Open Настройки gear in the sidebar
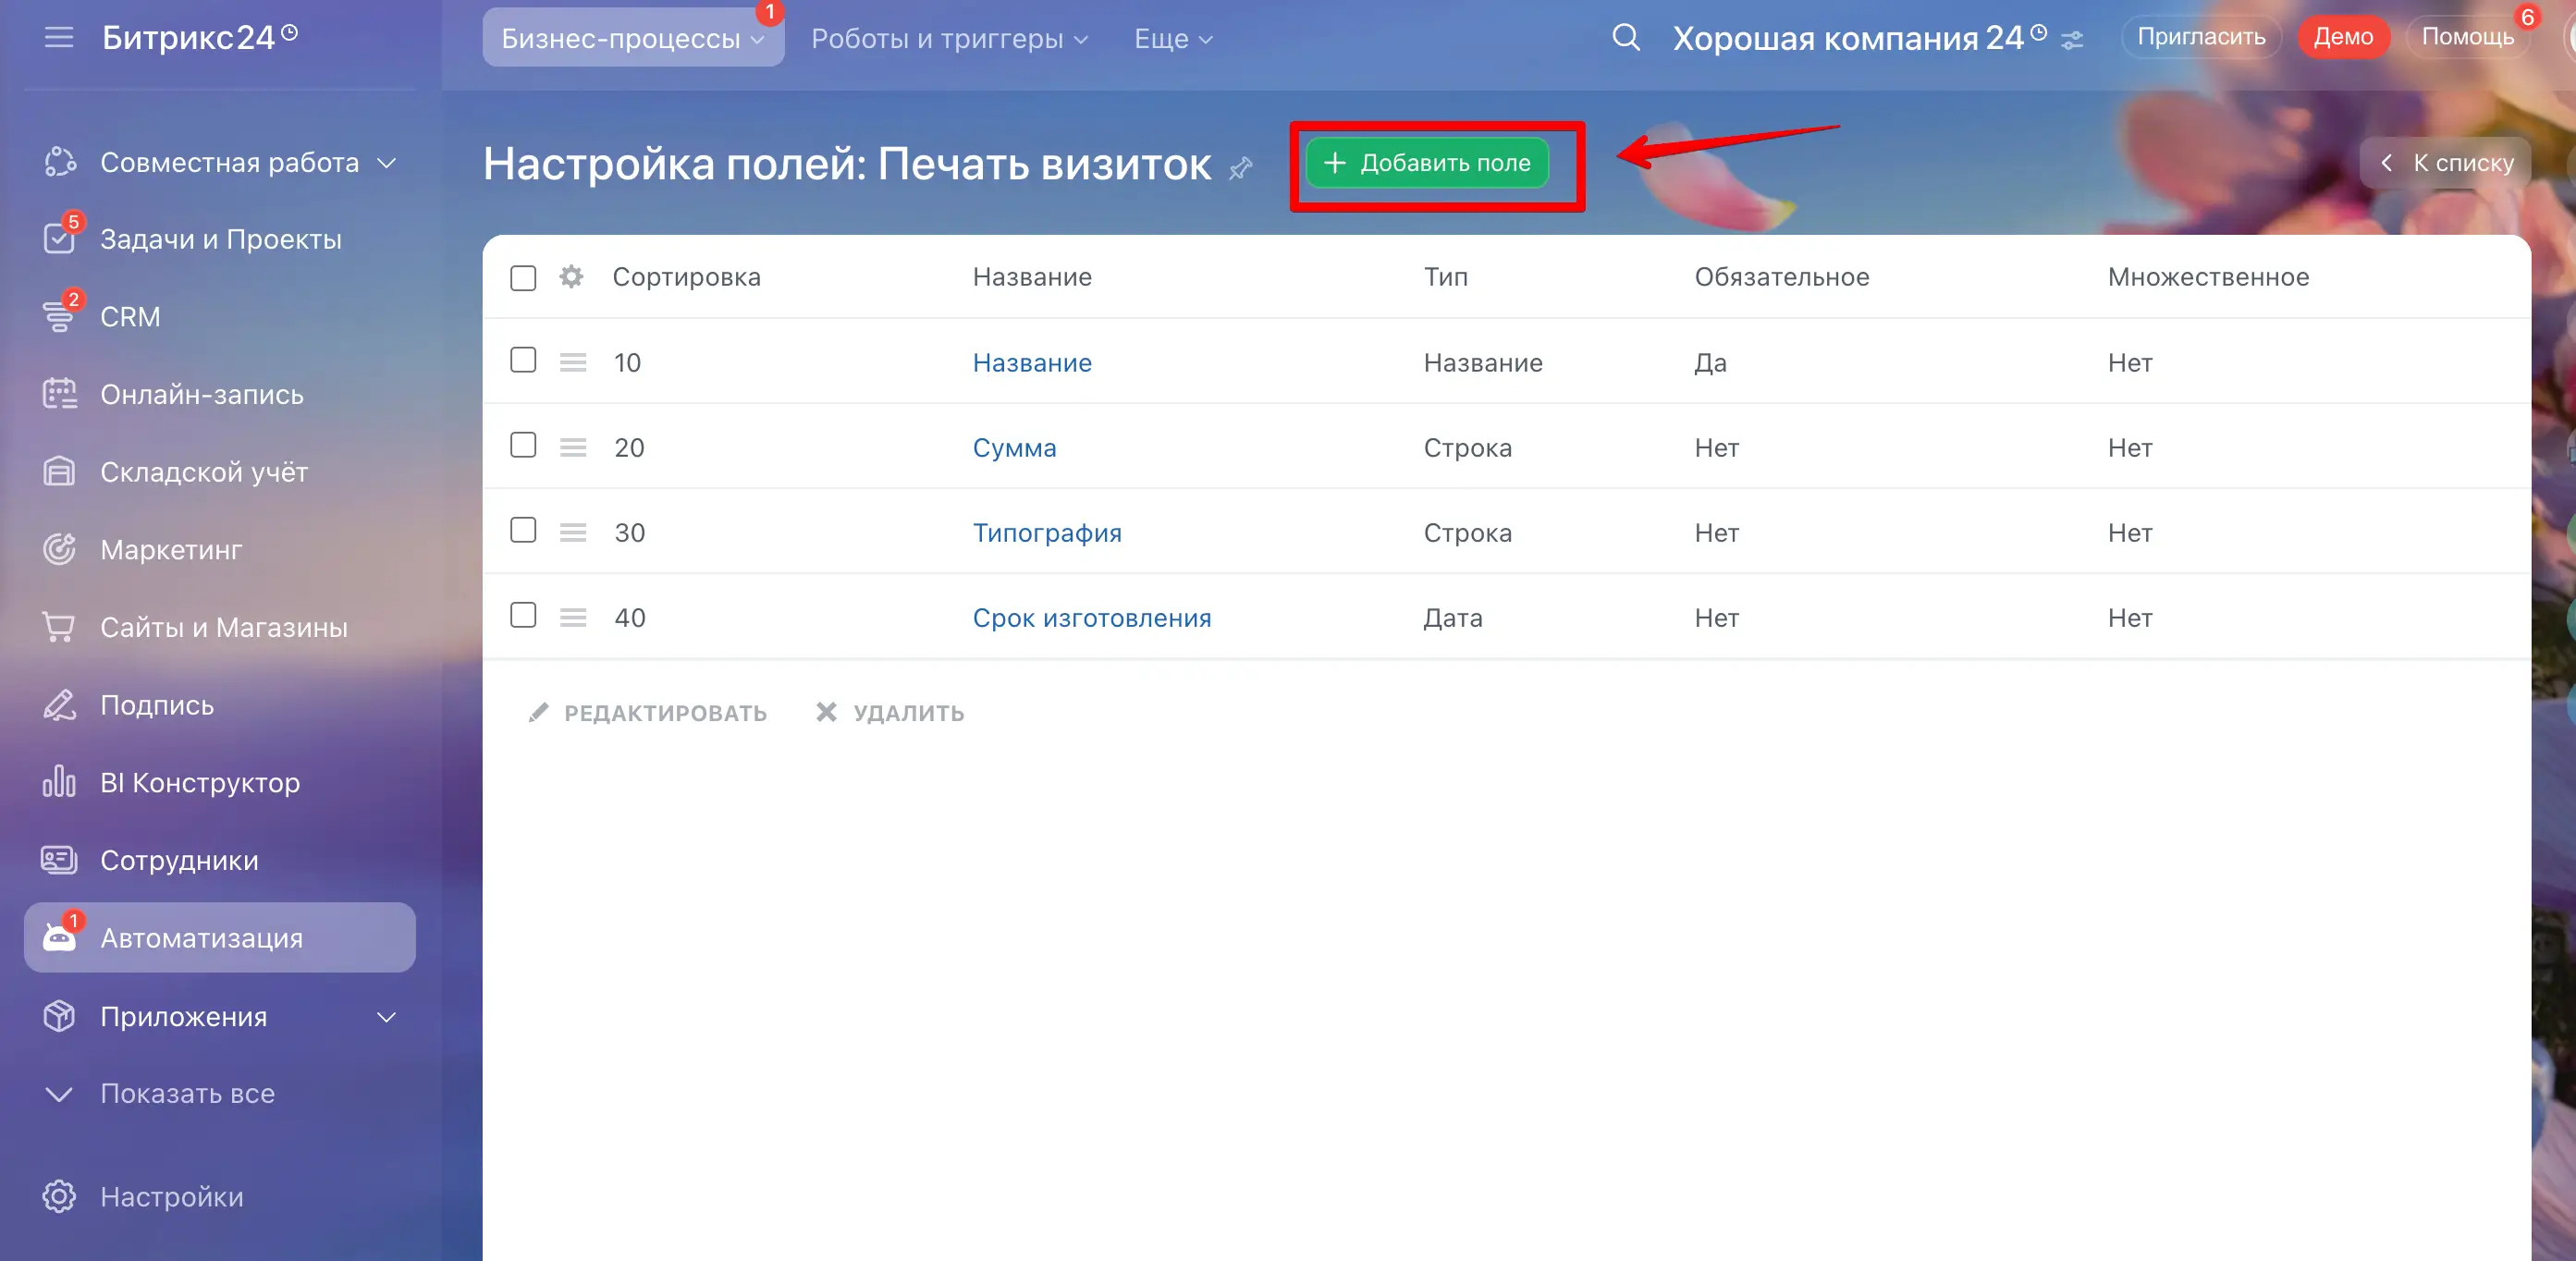Screen dimensions: 2576x1261 click(59, 1196)
